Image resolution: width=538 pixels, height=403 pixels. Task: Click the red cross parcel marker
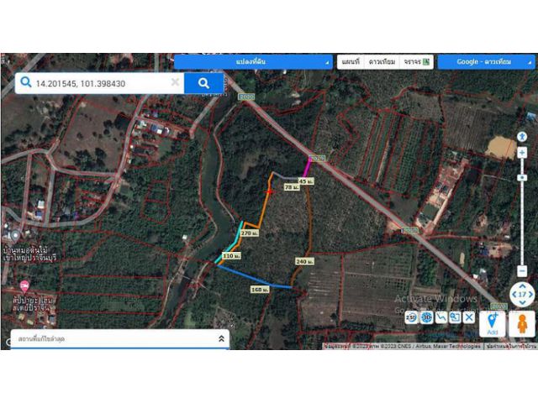point(269,191)
